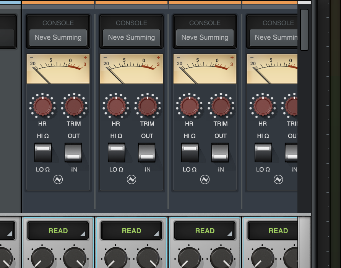Image resolution: width=341 pixels, height=268 pixels.
Task: Click the VU meter on fourth console strip
Action: (272, 69)
